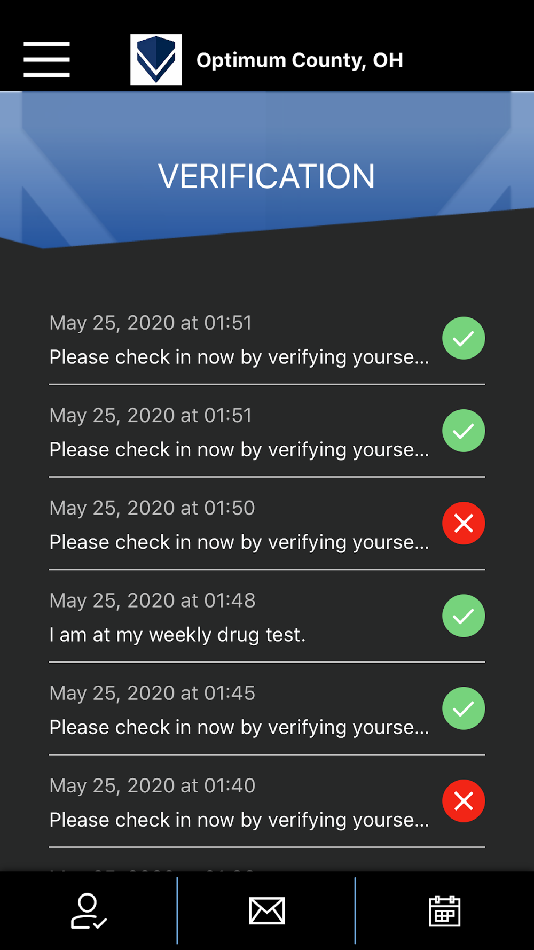Tap the shield logo icon
This screenshot has width=534, height=950.
pos(156,60)
